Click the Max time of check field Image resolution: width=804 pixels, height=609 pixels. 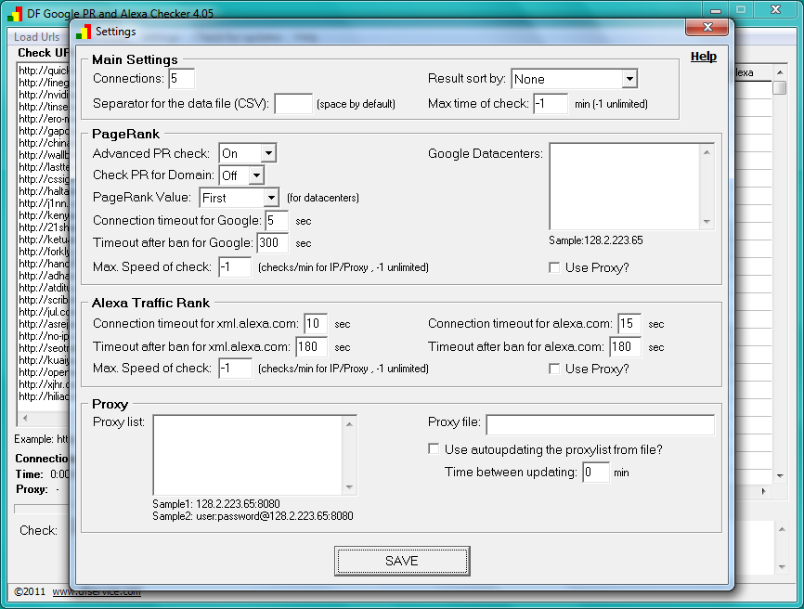tap(551, 104)
